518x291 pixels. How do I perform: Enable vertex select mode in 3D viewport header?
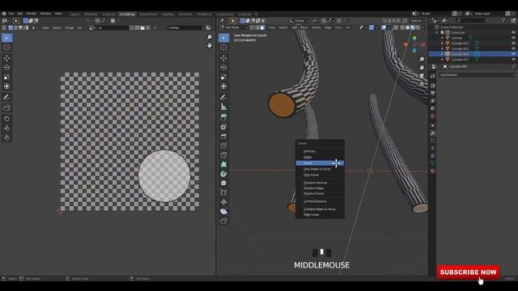coord(253,27)
